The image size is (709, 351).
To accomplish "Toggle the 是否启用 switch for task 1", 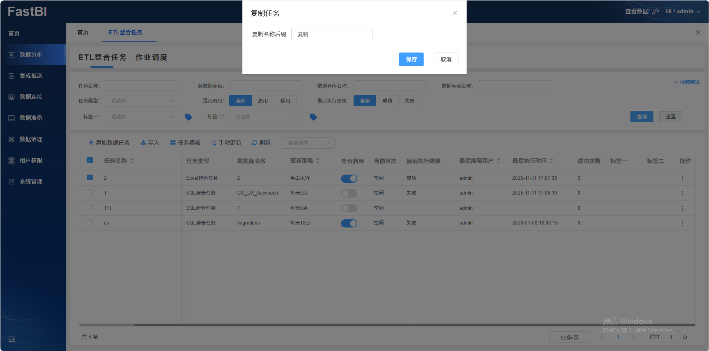I will [349, 193].
